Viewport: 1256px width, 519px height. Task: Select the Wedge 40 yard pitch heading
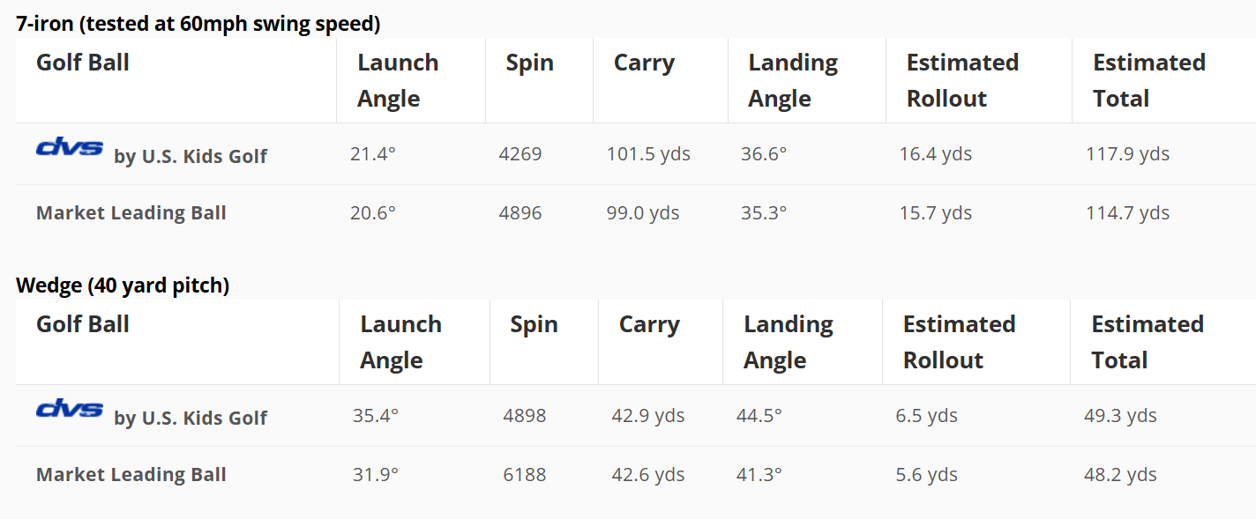click(x=123, y=285)
